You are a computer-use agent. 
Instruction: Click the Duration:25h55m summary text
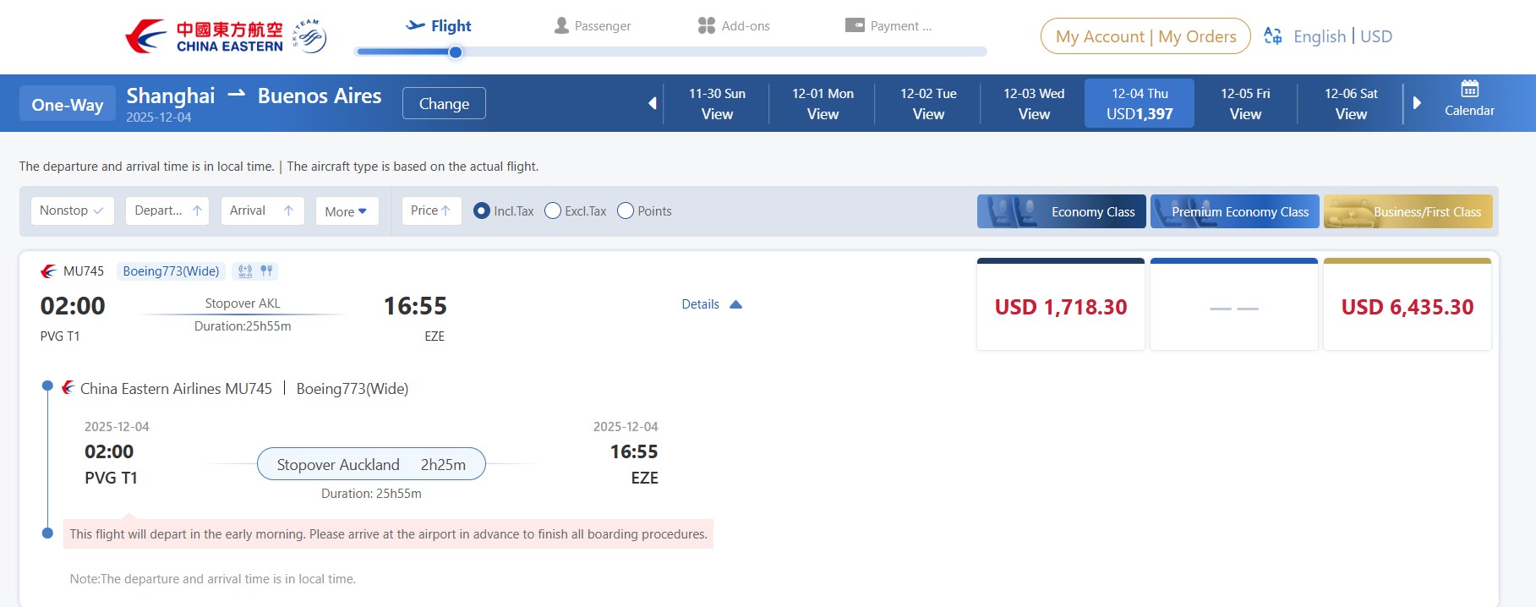pyautogui.click(x=243, y=325)
